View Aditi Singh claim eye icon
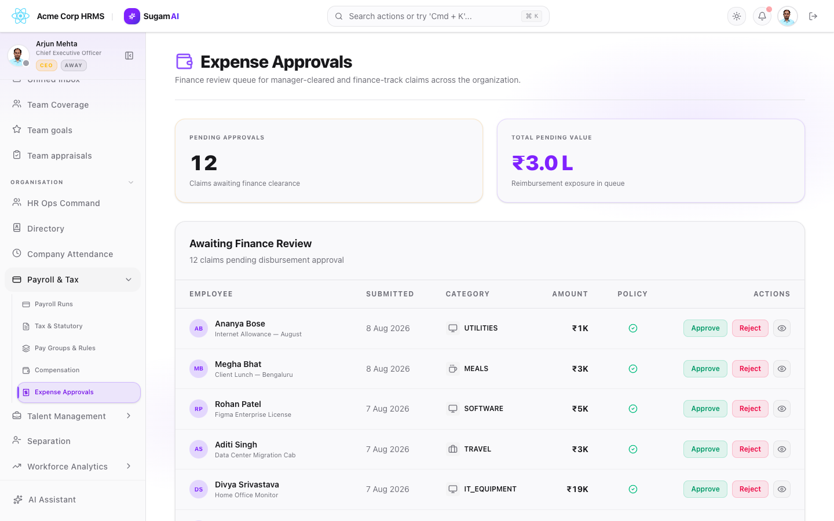The width and height of the screenshot is (834, 521). click(782, 449)
